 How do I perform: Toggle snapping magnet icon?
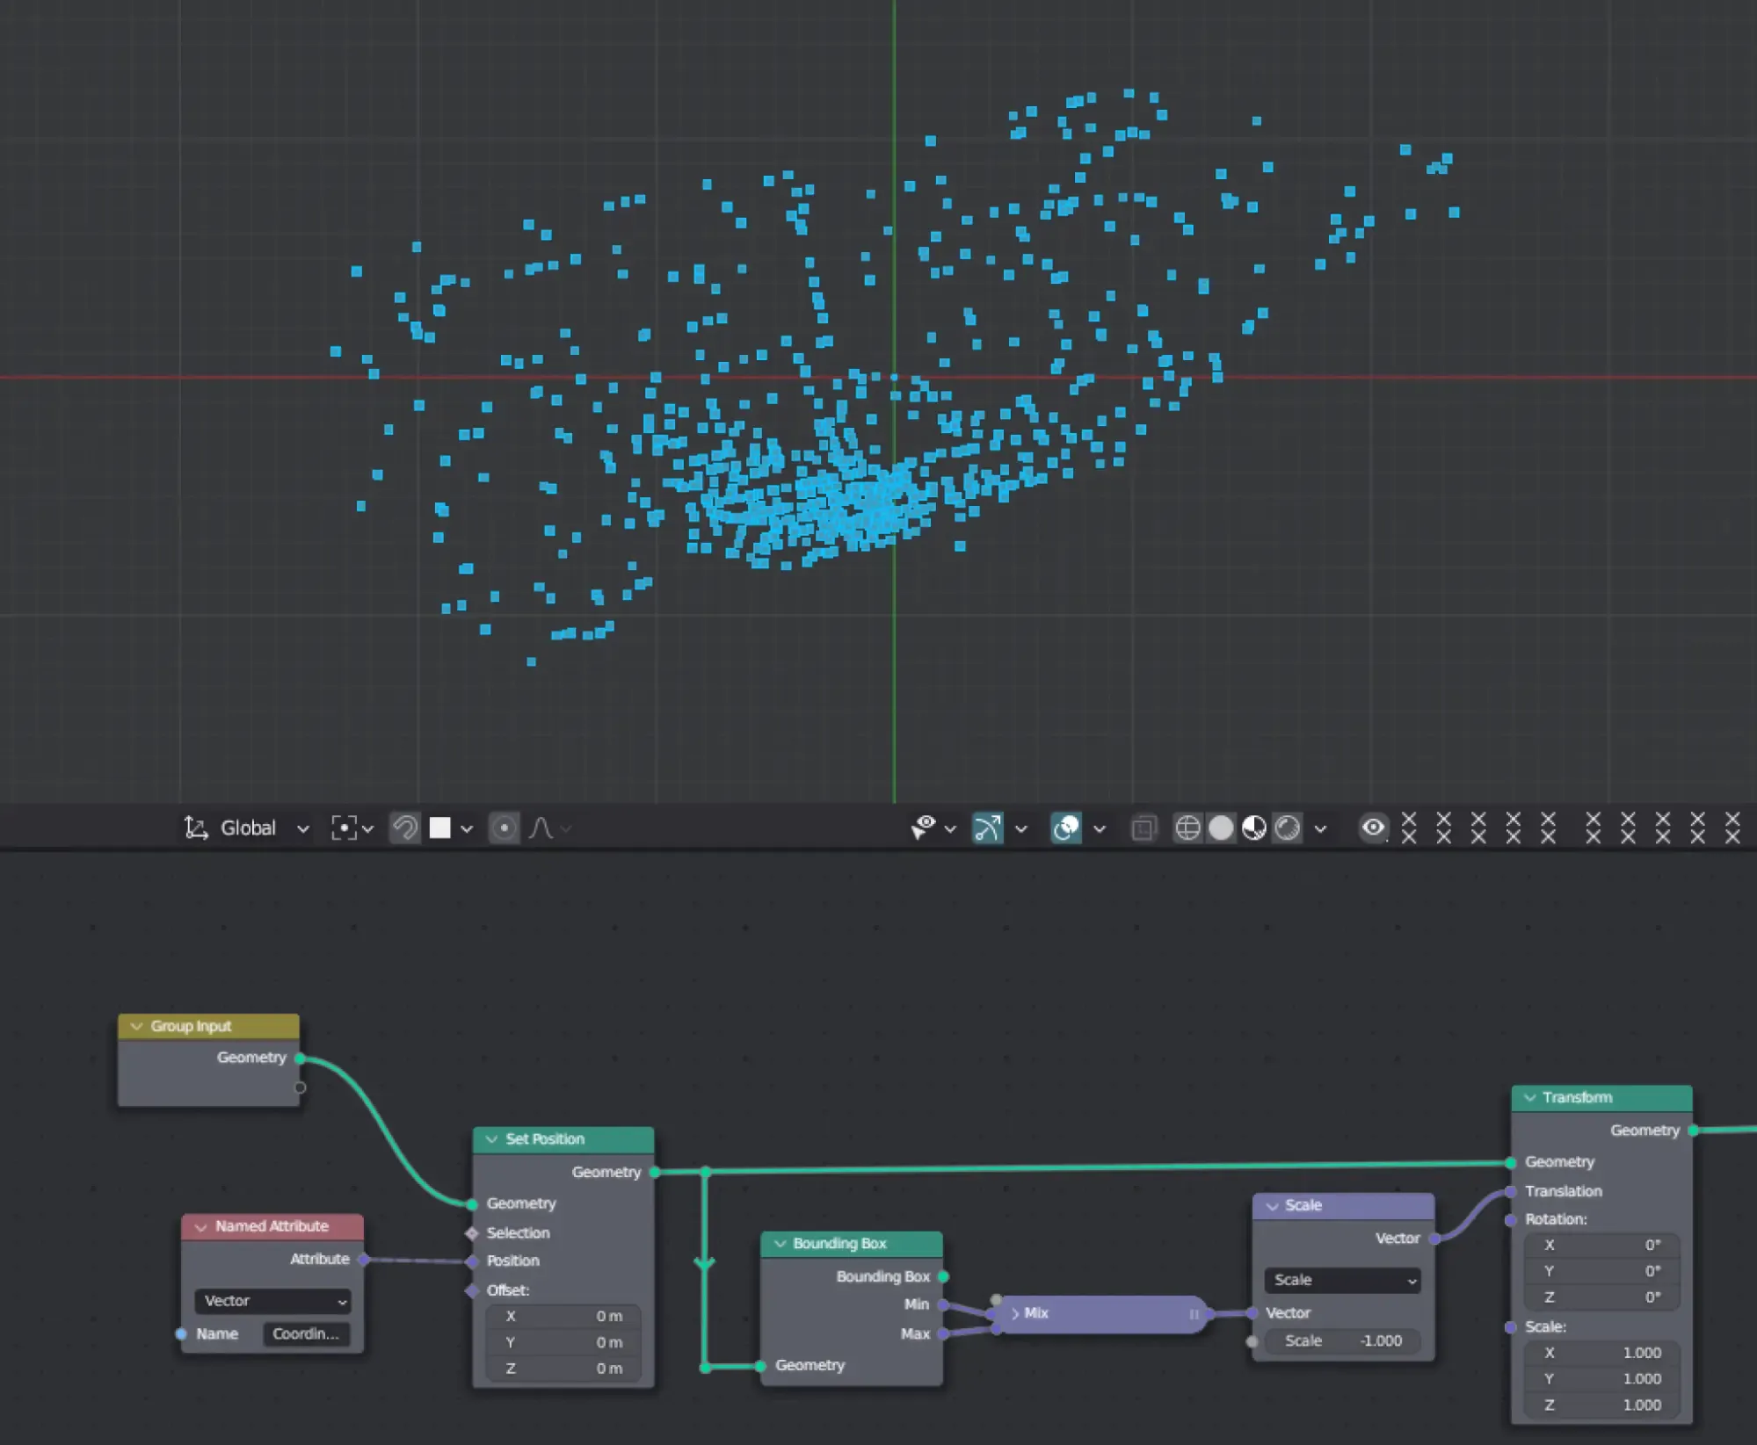405,827
